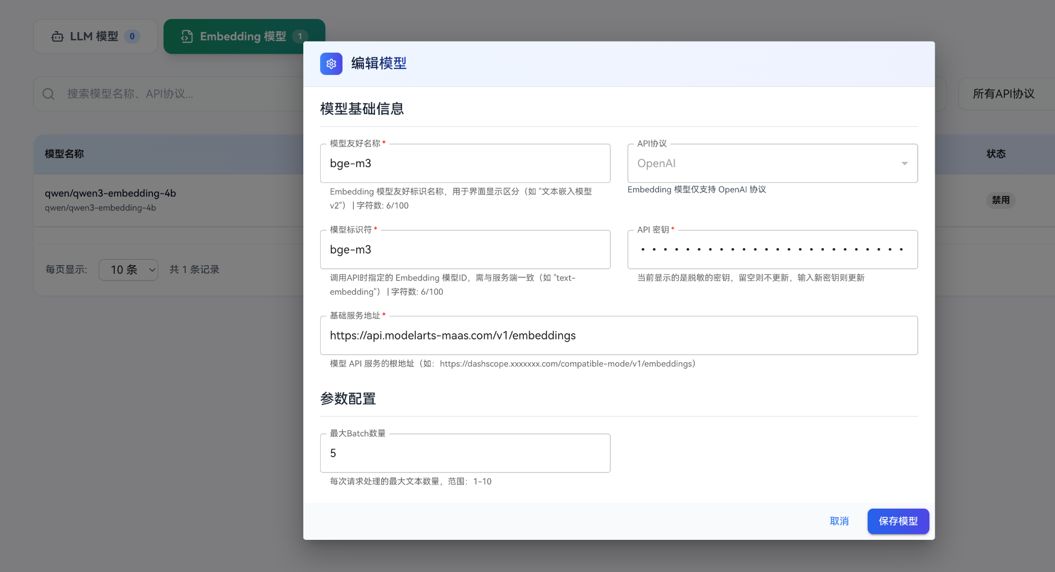This screenshot has width=1055, height=572.
Task: Click the LLM 模型 count badge
Action: pyautogui.click(x=132, y=36)
